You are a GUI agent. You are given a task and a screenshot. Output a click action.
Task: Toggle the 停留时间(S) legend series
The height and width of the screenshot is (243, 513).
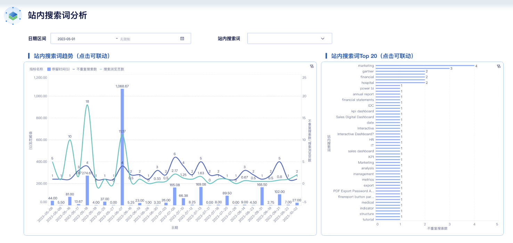coord(60,69)
